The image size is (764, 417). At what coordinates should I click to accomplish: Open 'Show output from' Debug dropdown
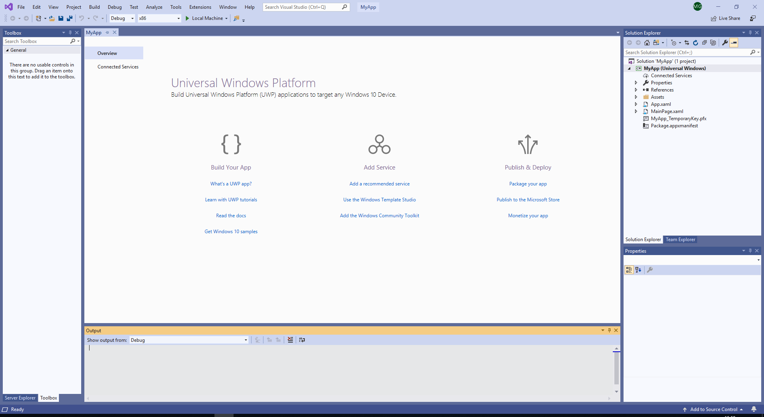tap(189, 340)
